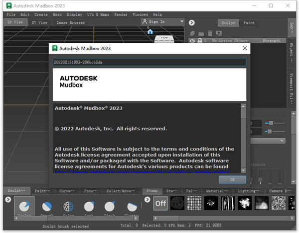Viewport: 299px width, 233px height.
Task: Open the Windows menu
Action: (x=140, y=14)
